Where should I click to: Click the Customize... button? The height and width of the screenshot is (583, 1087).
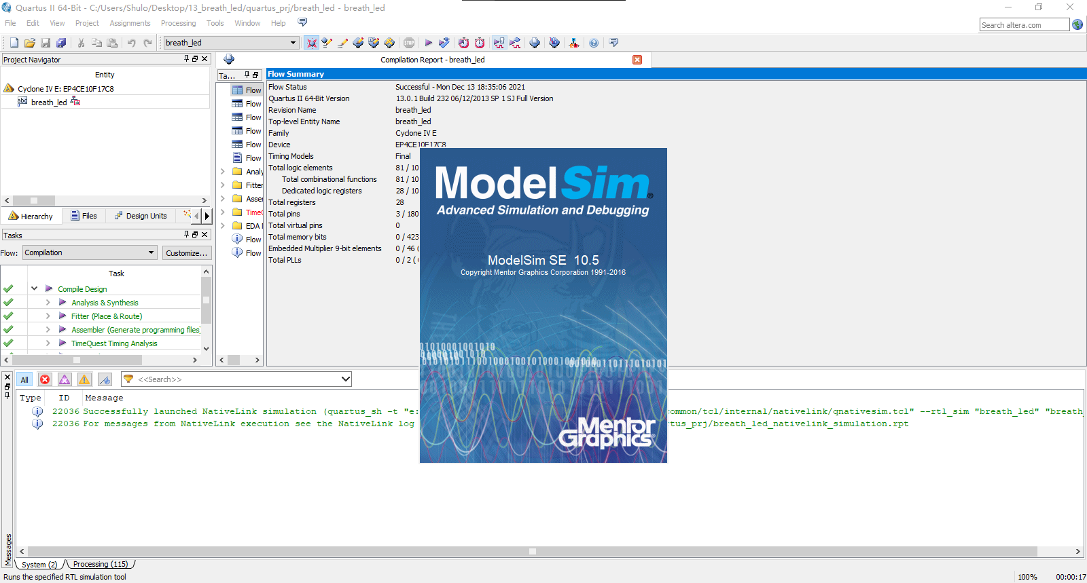tap(187, 253)
